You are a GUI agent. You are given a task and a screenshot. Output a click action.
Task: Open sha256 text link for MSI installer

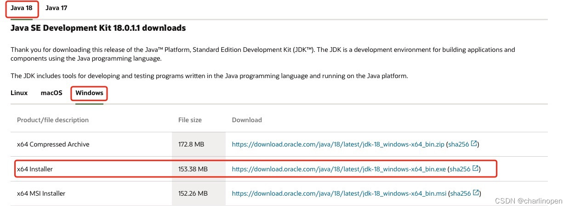pyautogui.click(x=460, y=193)
